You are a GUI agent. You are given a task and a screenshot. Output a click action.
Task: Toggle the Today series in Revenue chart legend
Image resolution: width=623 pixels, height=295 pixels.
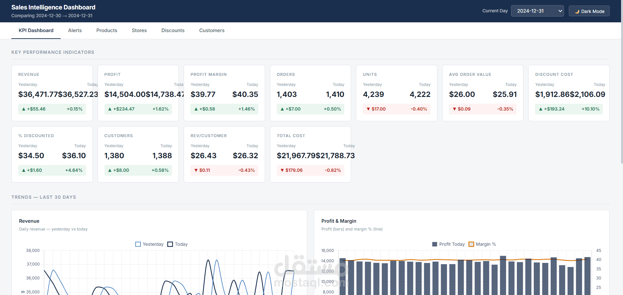[177, 244]
